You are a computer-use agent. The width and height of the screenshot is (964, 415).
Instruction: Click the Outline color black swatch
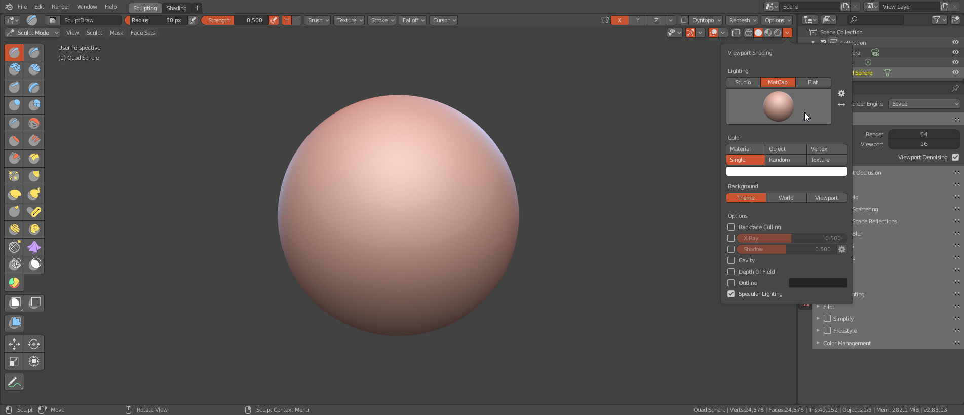click(x=818, y=283)
